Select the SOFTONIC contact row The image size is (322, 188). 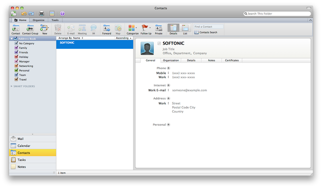95,44
